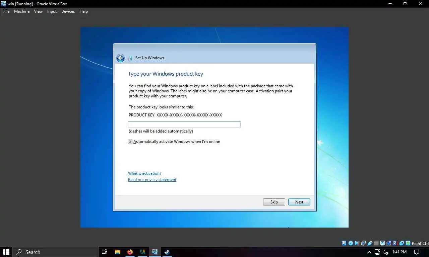The image size is (429, 257).
Task: Click the VirtualBox keyboard capture indicator
Action: pyautogui.click(x=408, y=243)
